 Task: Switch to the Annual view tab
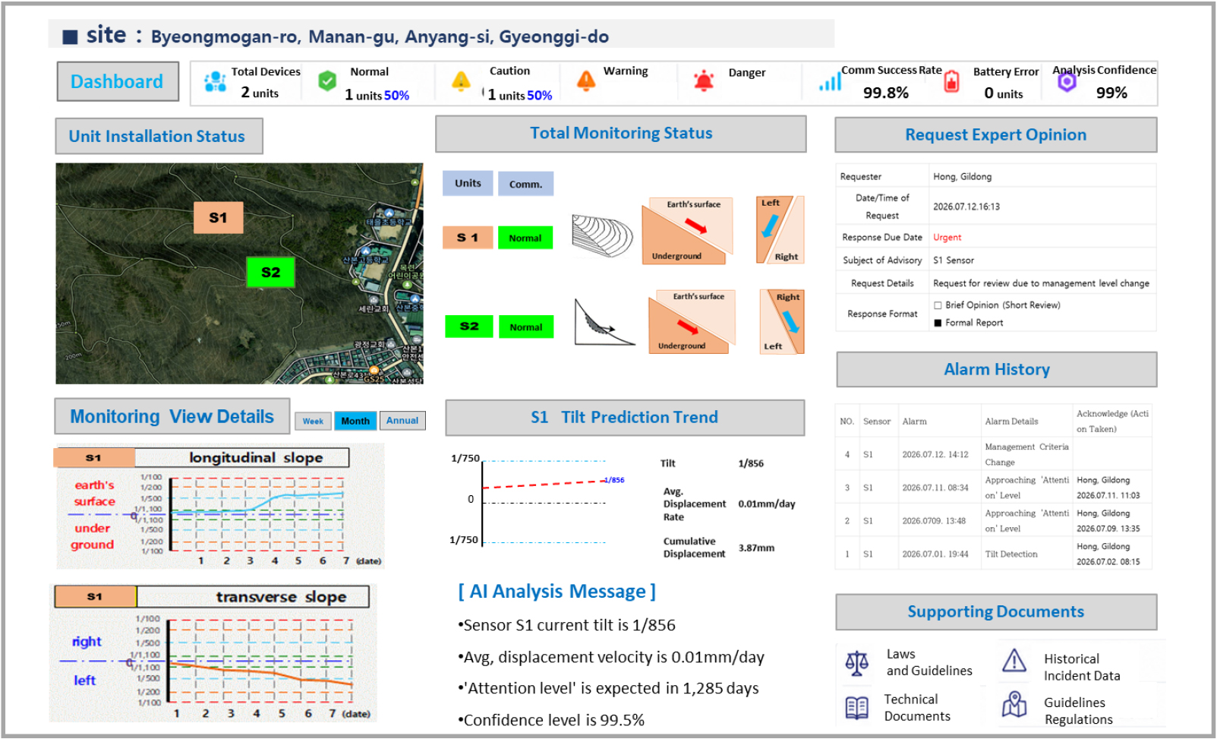coord(402,421)
